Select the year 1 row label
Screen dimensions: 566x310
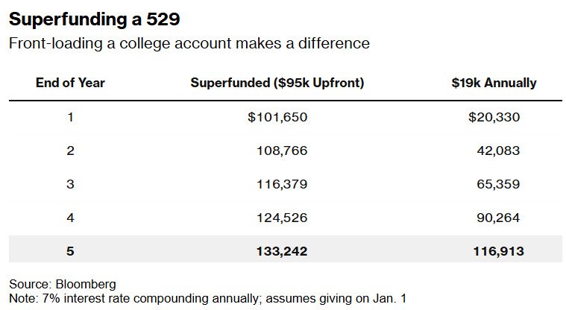(x=70, y=117)
